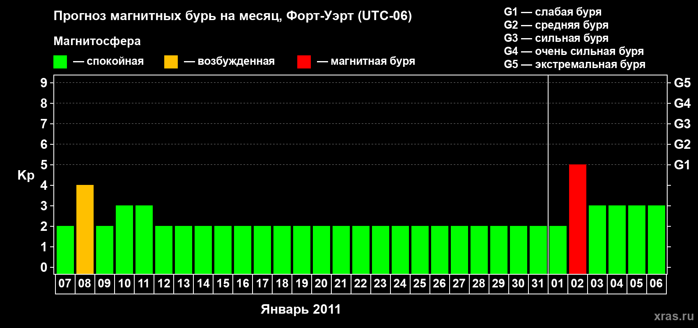This screenshot has width=698, height=328.
Task: Click the 'G2 — средняя буря' legend line
Action: tap(556, 25)
